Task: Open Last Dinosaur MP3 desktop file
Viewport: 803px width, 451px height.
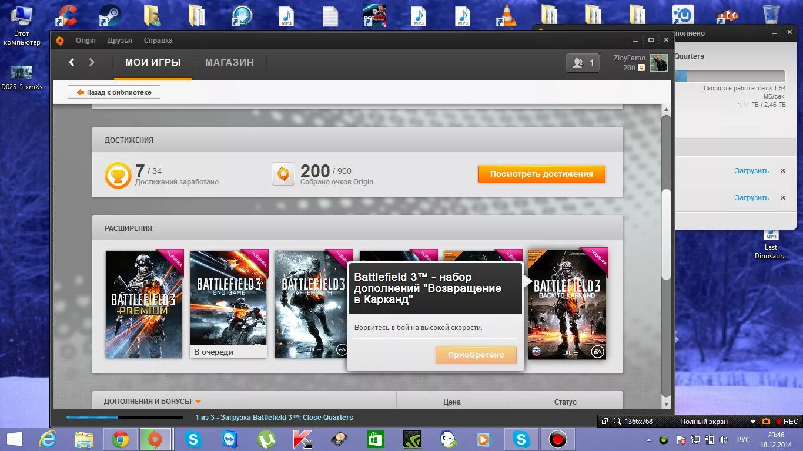Action: tap(771, 244)
